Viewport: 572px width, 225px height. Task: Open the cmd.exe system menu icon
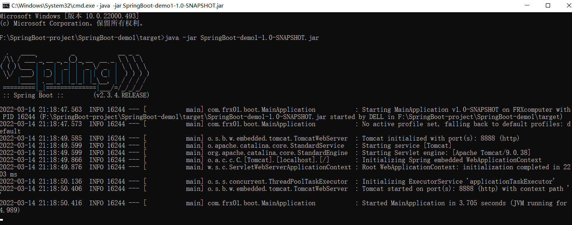point(6,5)
